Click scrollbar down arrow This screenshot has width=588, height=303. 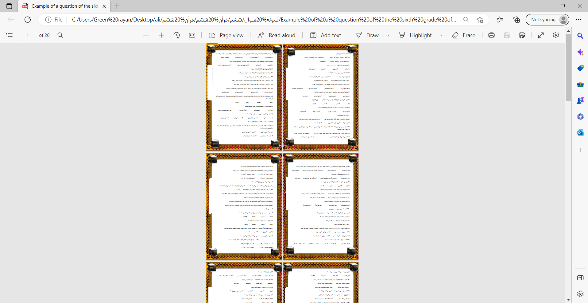coord(568,300)
